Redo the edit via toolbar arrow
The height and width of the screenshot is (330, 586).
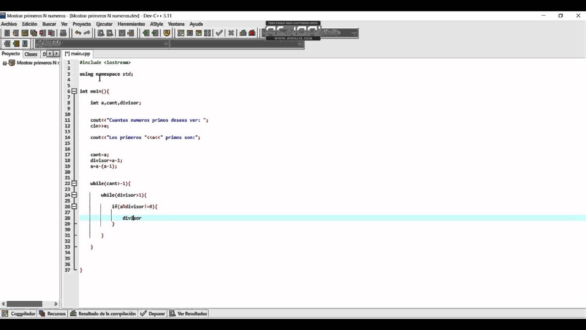87,33
